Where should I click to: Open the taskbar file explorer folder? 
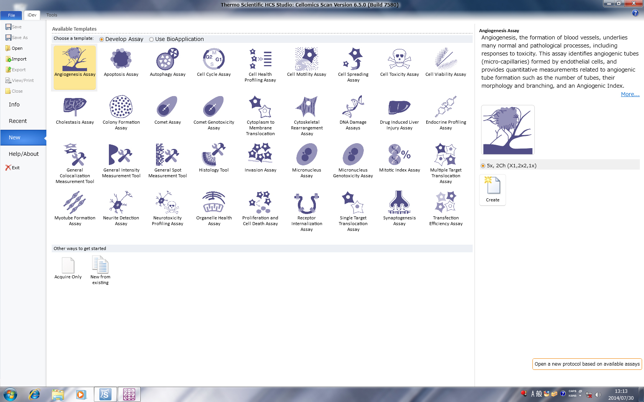click(58, 394)
